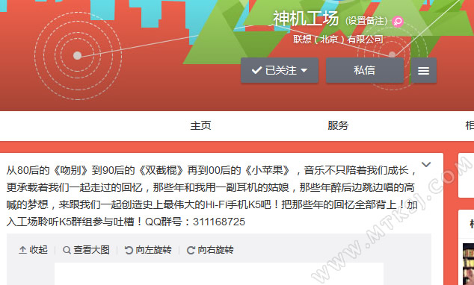Click the profile name 神机工场
This screenshot has height=285, width=474.
click(x=306, y=19)
